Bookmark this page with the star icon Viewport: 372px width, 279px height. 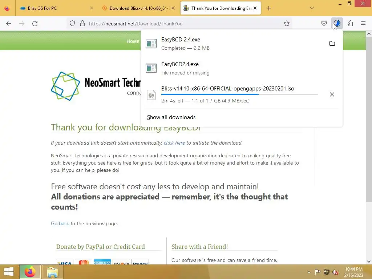point(287,23)
